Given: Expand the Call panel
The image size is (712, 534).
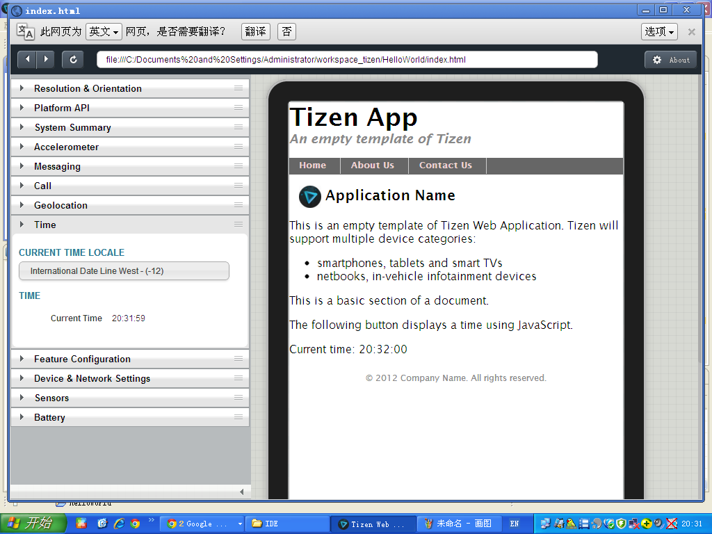Looking at the screenshot, I should pos(130,186).
